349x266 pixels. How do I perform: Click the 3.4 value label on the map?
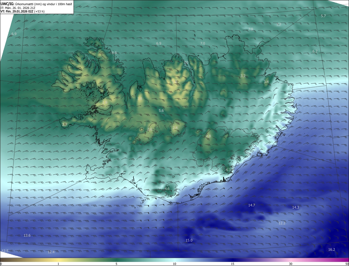click(266, 82)
